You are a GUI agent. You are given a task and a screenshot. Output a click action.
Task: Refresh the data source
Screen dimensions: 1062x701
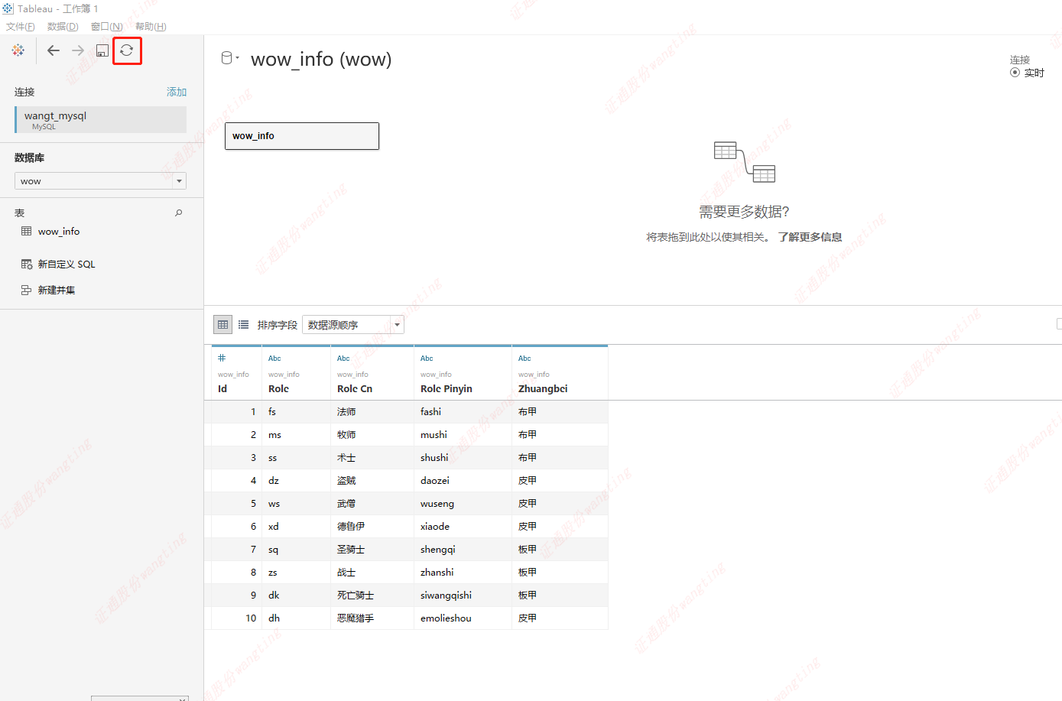(x=127, y=50)
